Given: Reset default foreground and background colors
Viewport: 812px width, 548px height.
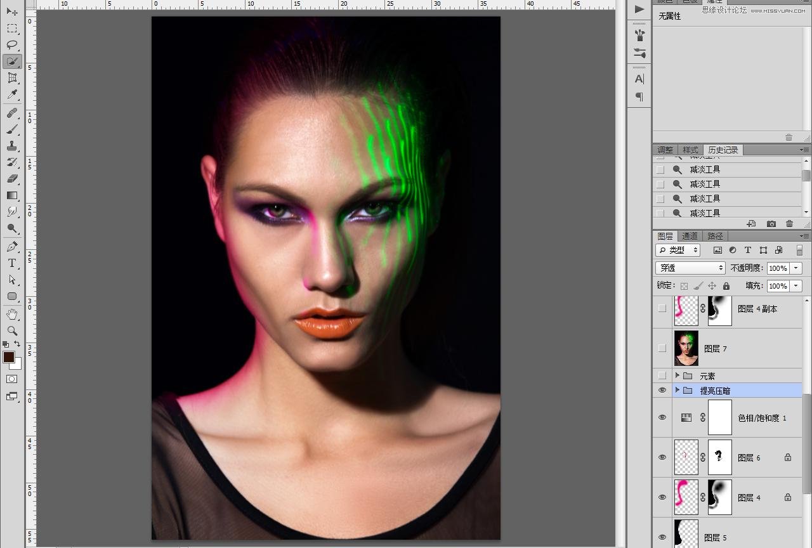Looking at the screenshot, I should 6,344.
